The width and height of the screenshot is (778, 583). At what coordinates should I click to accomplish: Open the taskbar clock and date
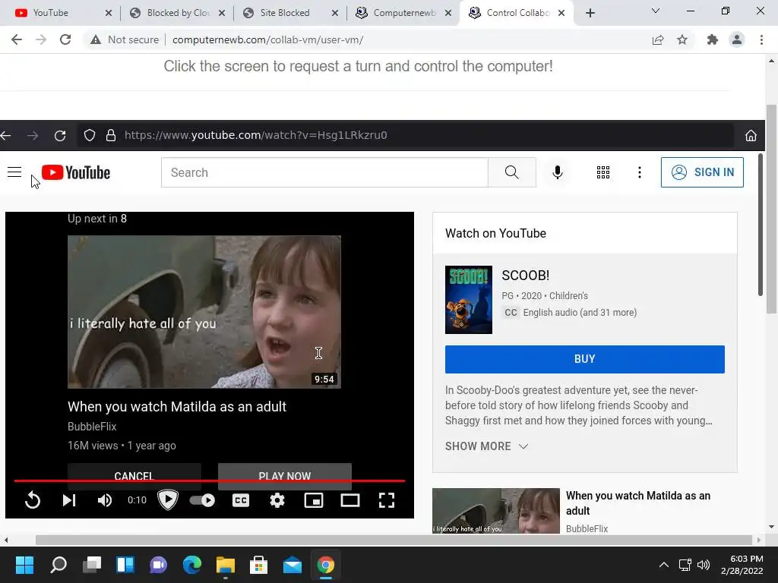point(742,565)
